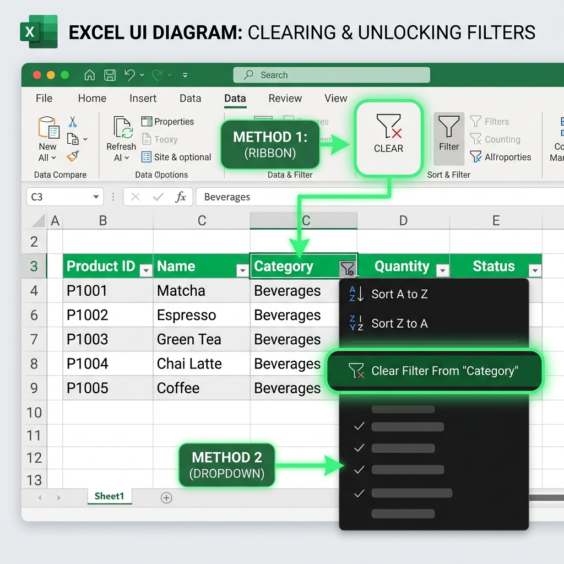Click inside the Search field

pos(331,75)
